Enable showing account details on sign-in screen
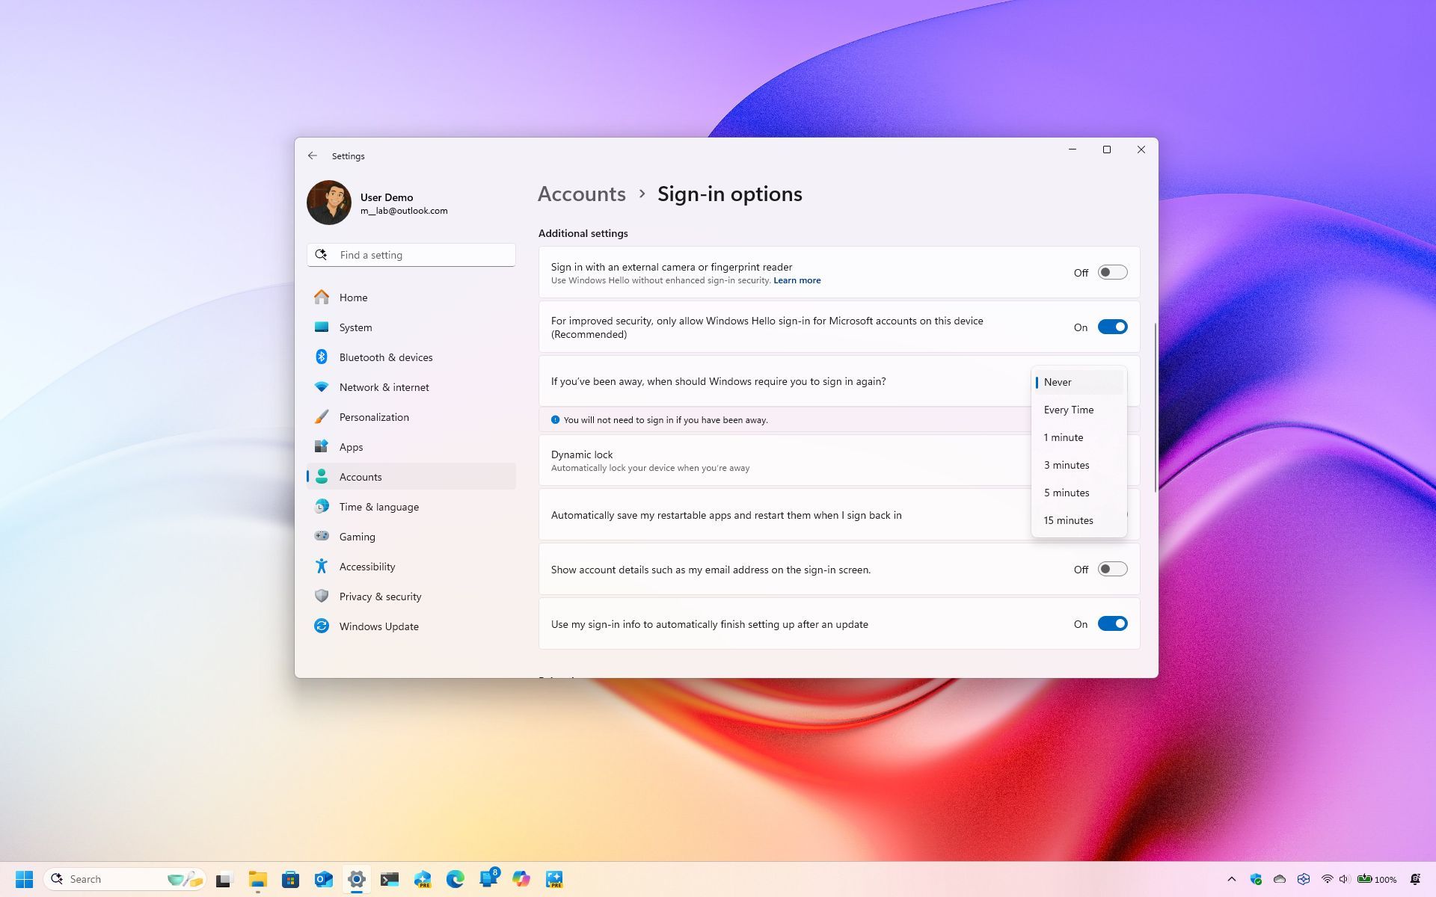Screen dimensions: 1436x897 [x=1112, y=569]
